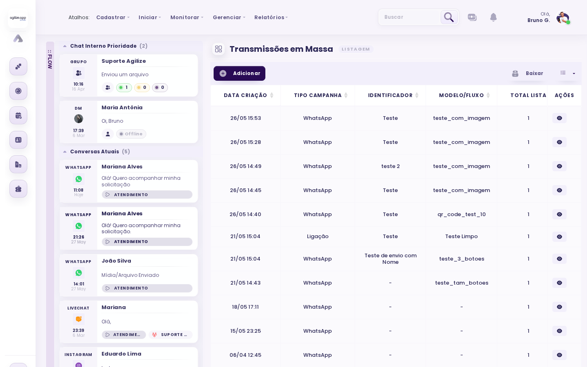View the 26/05 15:53 transmission via eye icon
Viewport: 587px width, 367px height.
[559, 118]
